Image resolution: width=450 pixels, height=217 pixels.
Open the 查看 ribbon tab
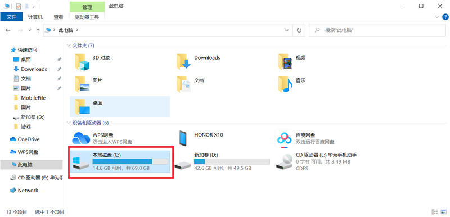coord(58,17)
